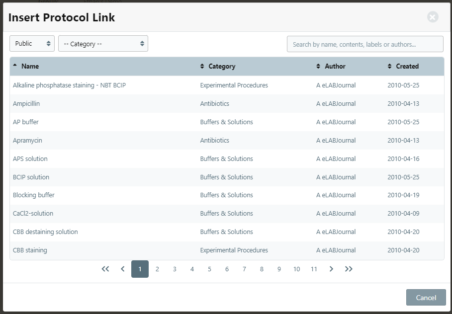Click the protocol search field

(x=364, y=44)
